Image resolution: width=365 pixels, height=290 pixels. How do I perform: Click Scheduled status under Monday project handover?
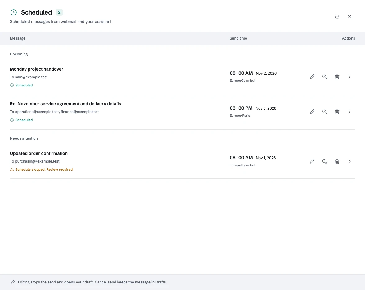pyautogui.click(x=21, y=85)
